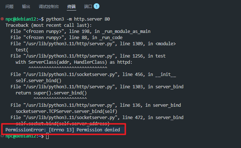Open server.py path on line 1309 entry
The height and width of the screenshot is (148, 241).
pyautogui.click(x=69, y=44)
